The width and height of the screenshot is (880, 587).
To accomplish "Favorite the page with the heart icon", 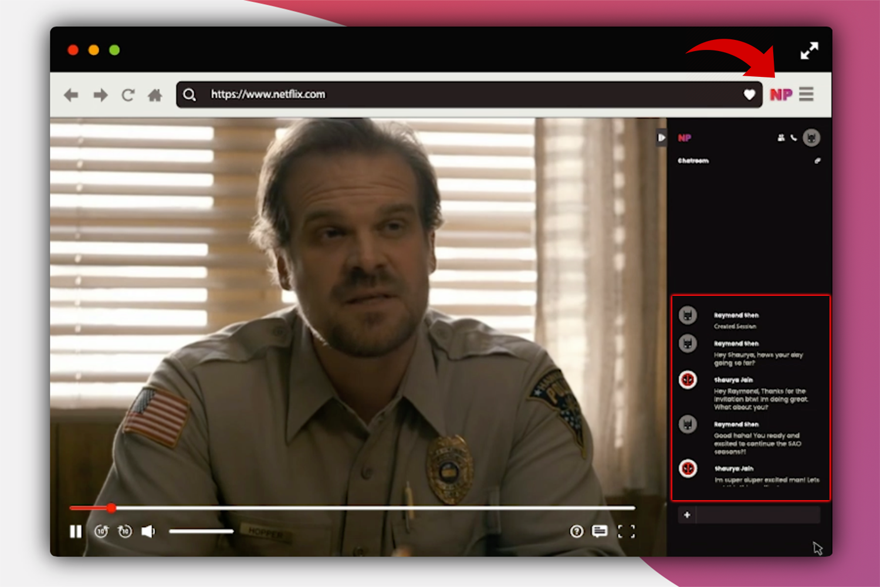I will (749, 94).
